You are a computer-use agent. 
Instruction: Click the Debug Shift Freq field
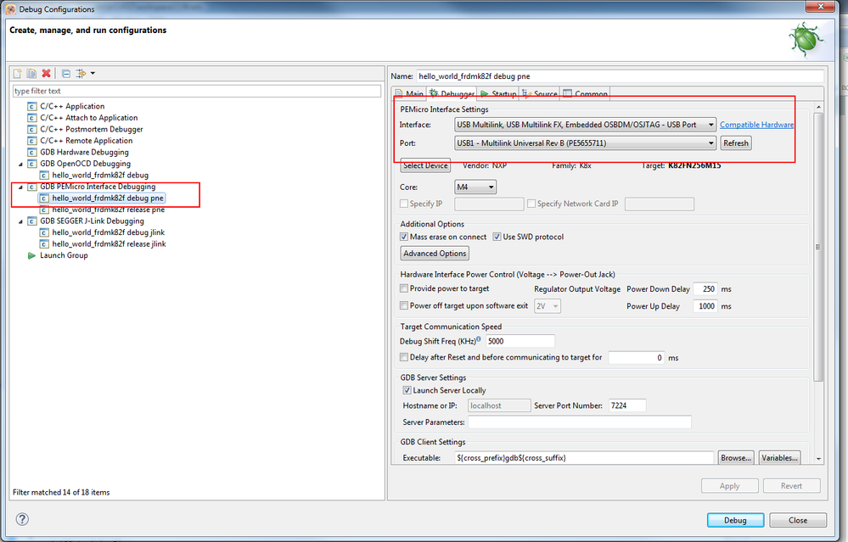click(520, 341)
